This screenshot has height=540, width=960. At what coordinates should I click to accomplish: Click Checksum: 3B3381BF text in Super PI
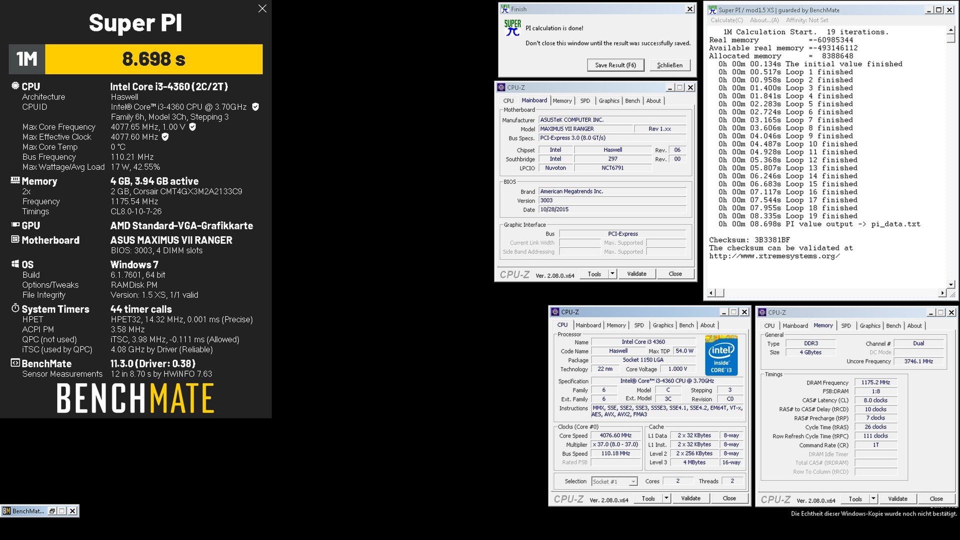(x=750, y=240)
